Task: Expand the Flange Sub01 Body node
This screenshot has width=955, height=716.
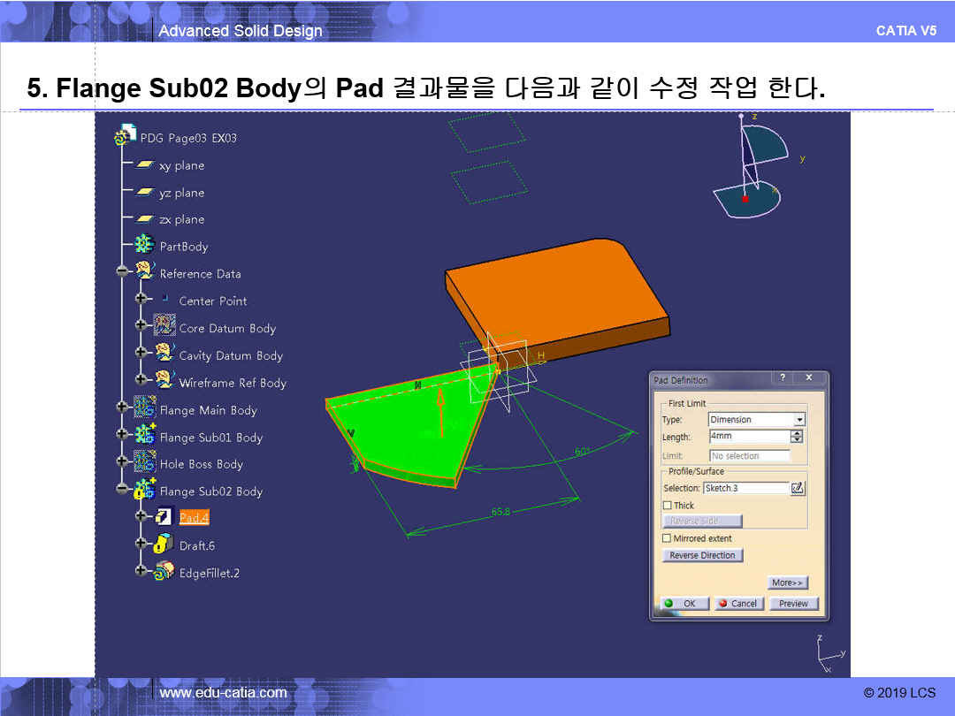Action: (x=122, y=434)
